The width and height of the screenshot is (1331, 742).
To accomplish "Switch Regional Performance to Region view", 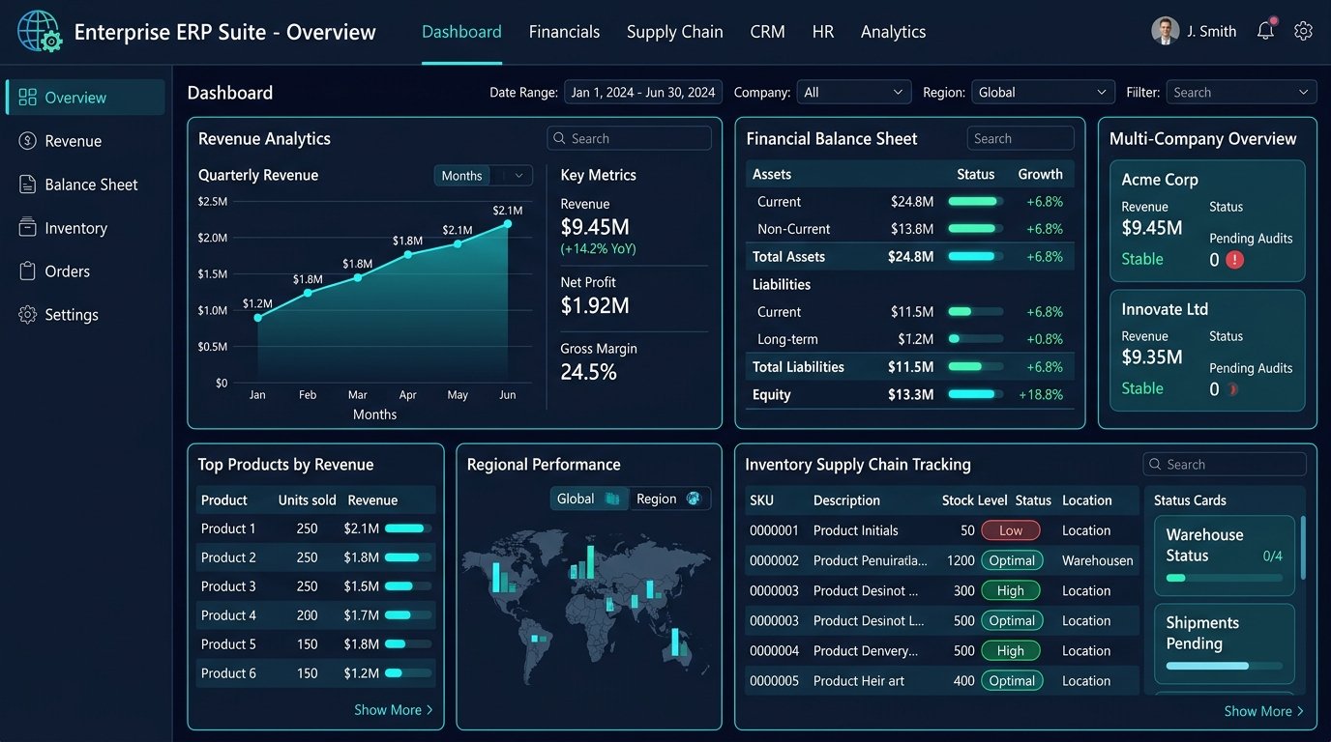I will point(669,499).
